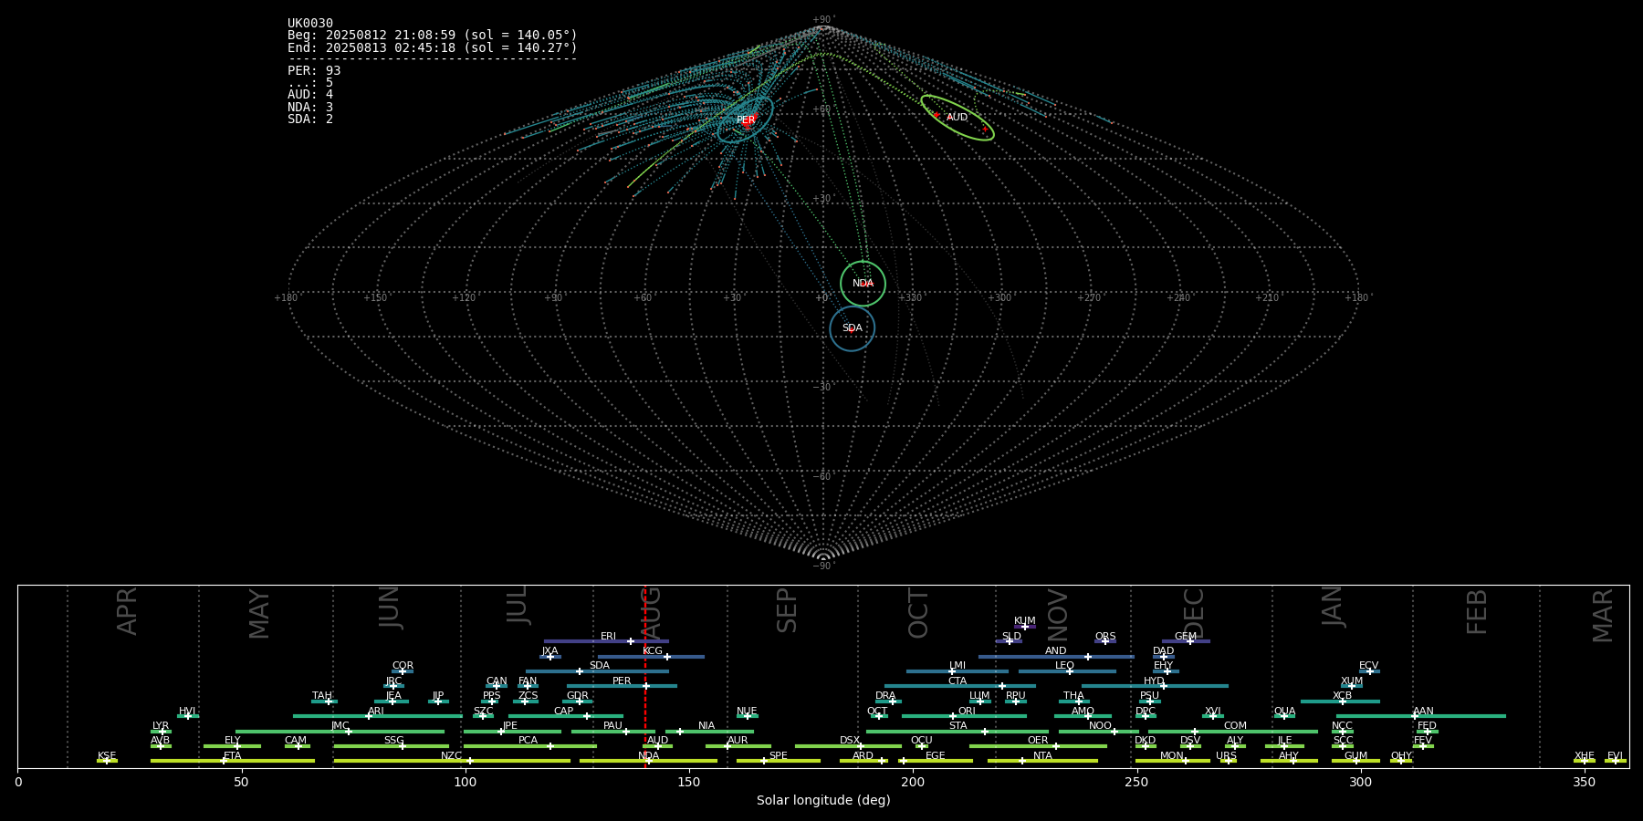
Task: Click the CAP shower bar in timeline
Action: click(566, 716)
